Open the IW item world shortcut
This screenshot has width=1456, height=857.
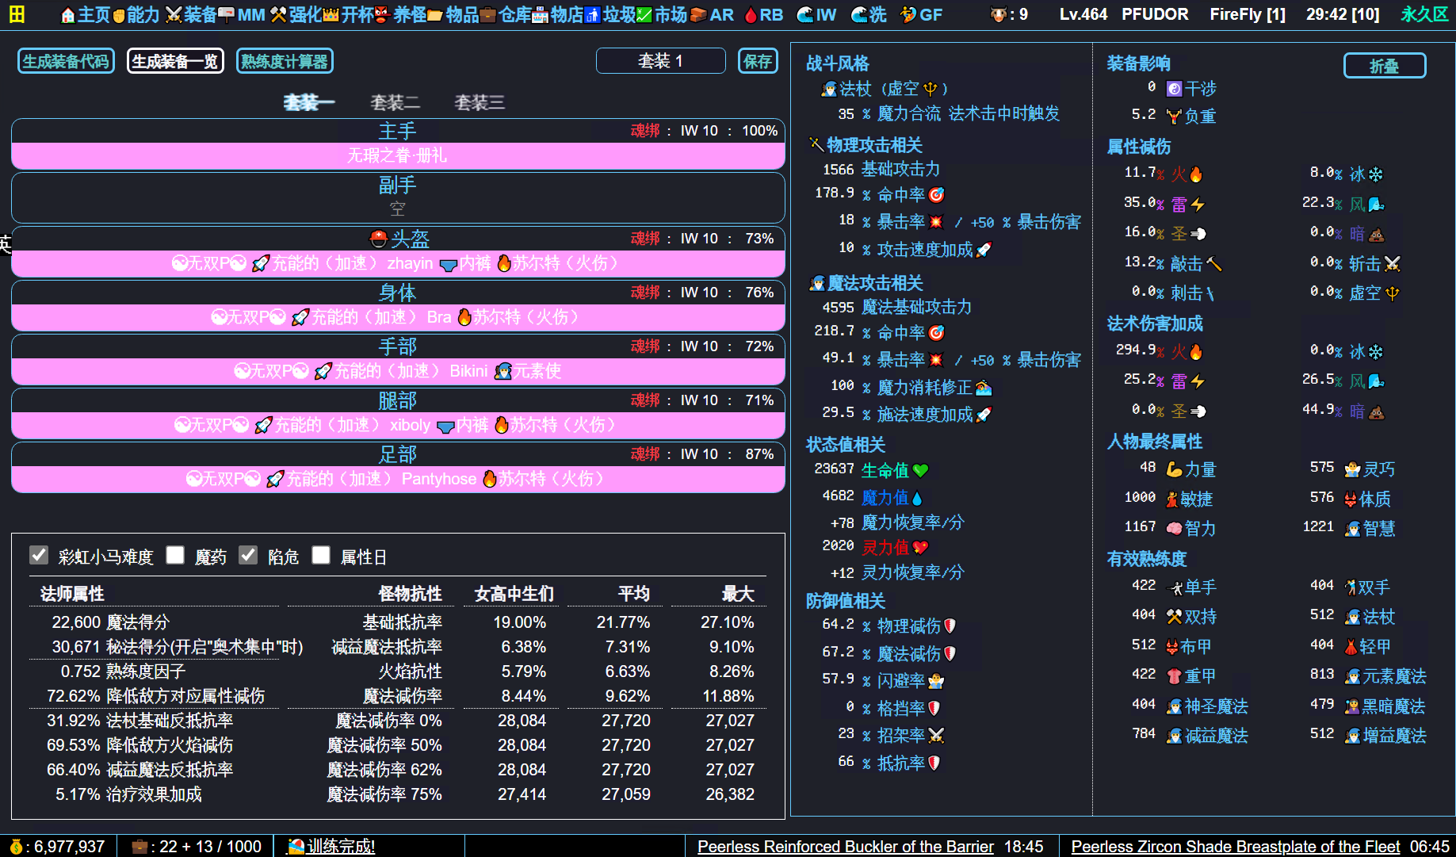(816, 14)
